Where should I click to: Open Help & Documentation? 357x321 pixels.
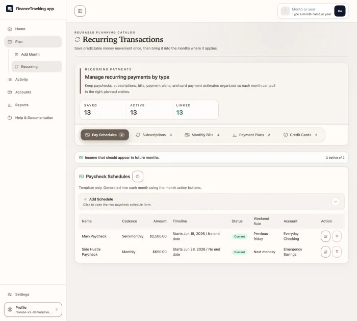[x=33, y=118]
